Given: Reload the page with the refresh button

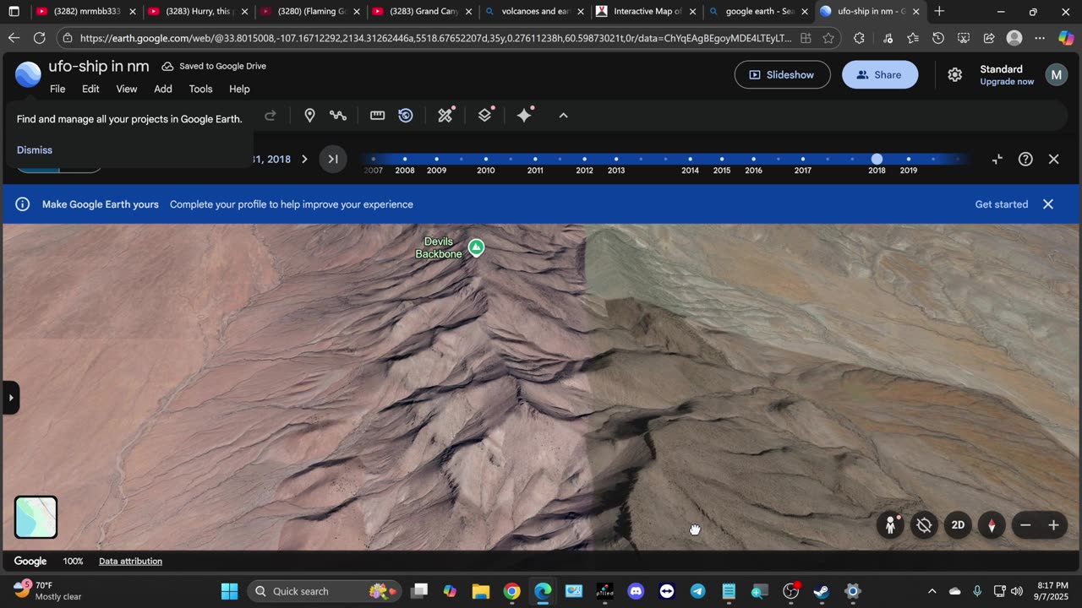Looking at the screenshot, I should 39,38.
